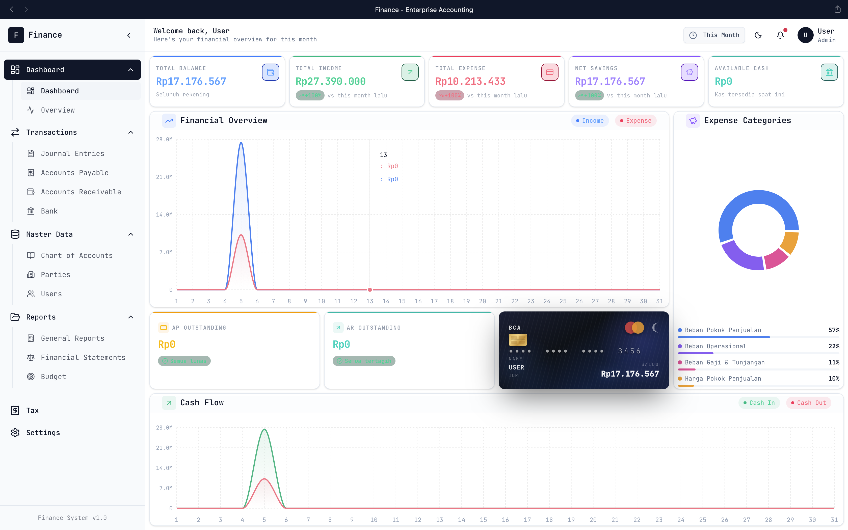Click the Total Income arrow icon
This screenshot has height=530, width=848.
[410, 72]
